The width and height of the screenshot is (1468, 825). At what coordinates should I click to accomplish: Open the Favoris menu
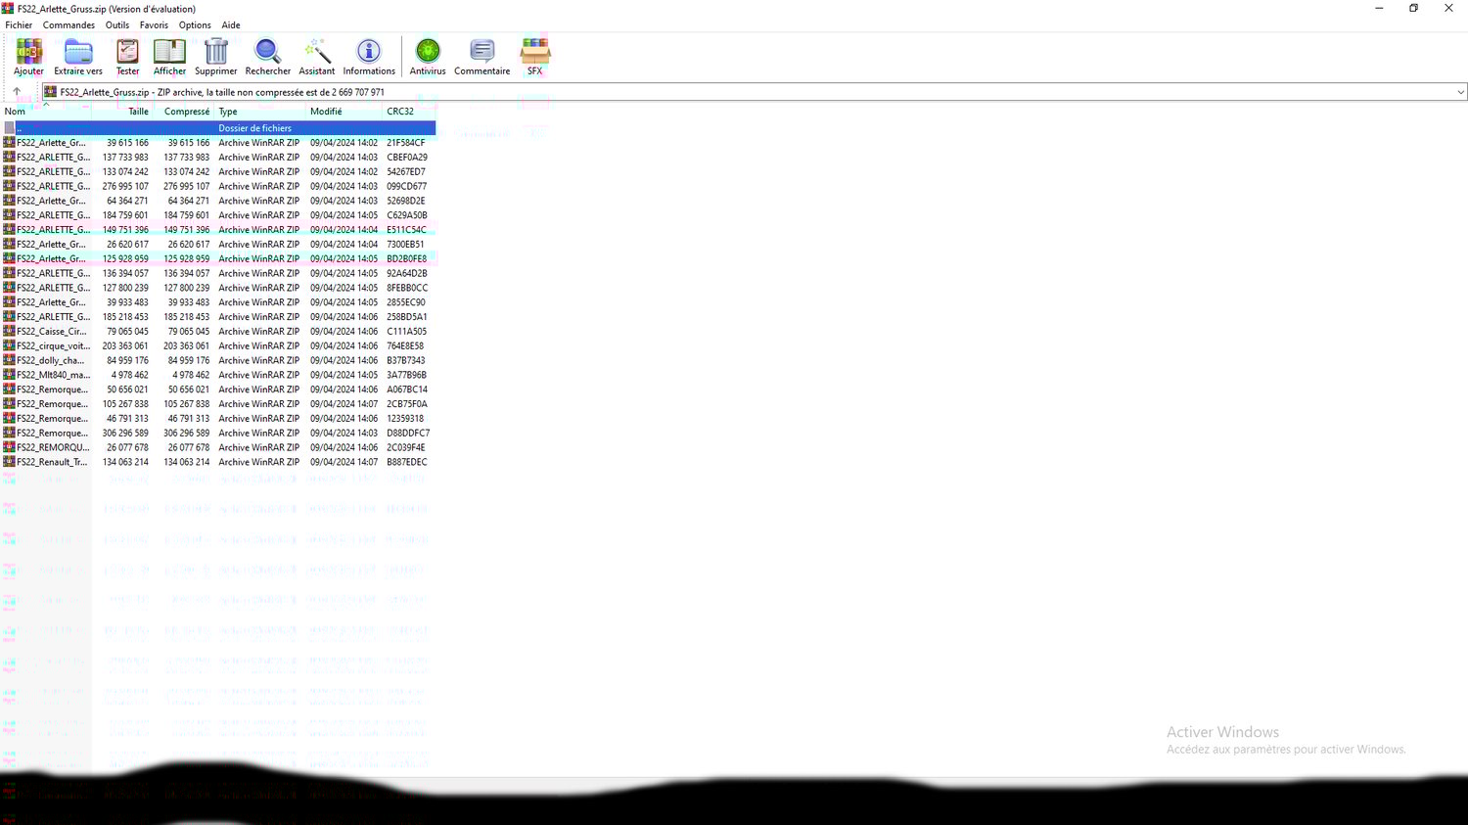(154, 25)
